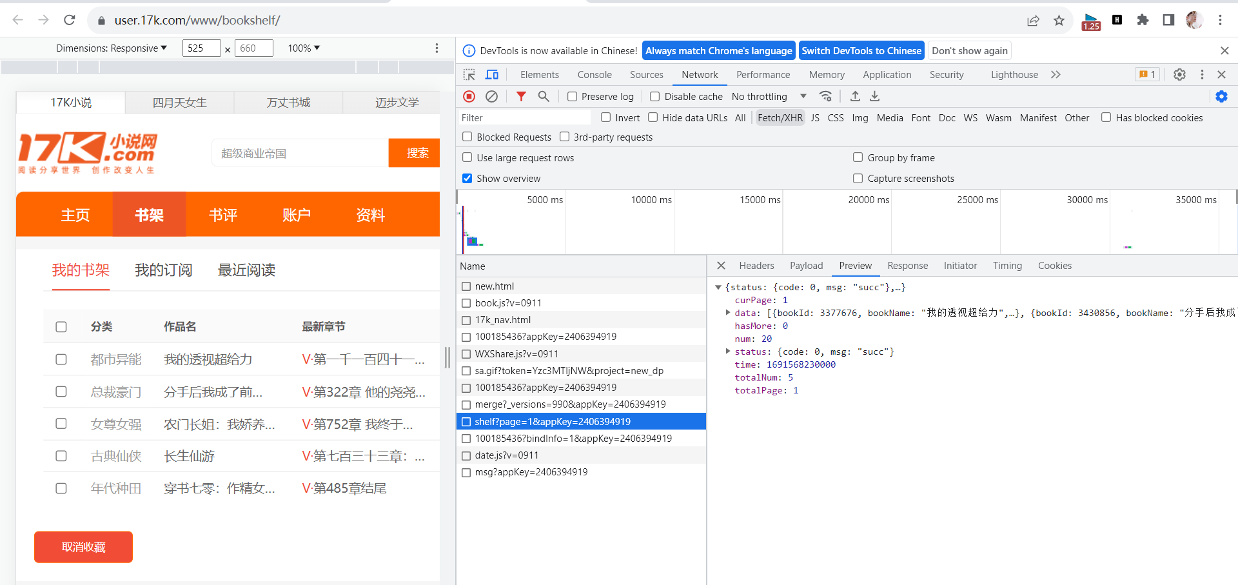
Task: Open the Chrome three-dot menu
Action: [1220, 20]
